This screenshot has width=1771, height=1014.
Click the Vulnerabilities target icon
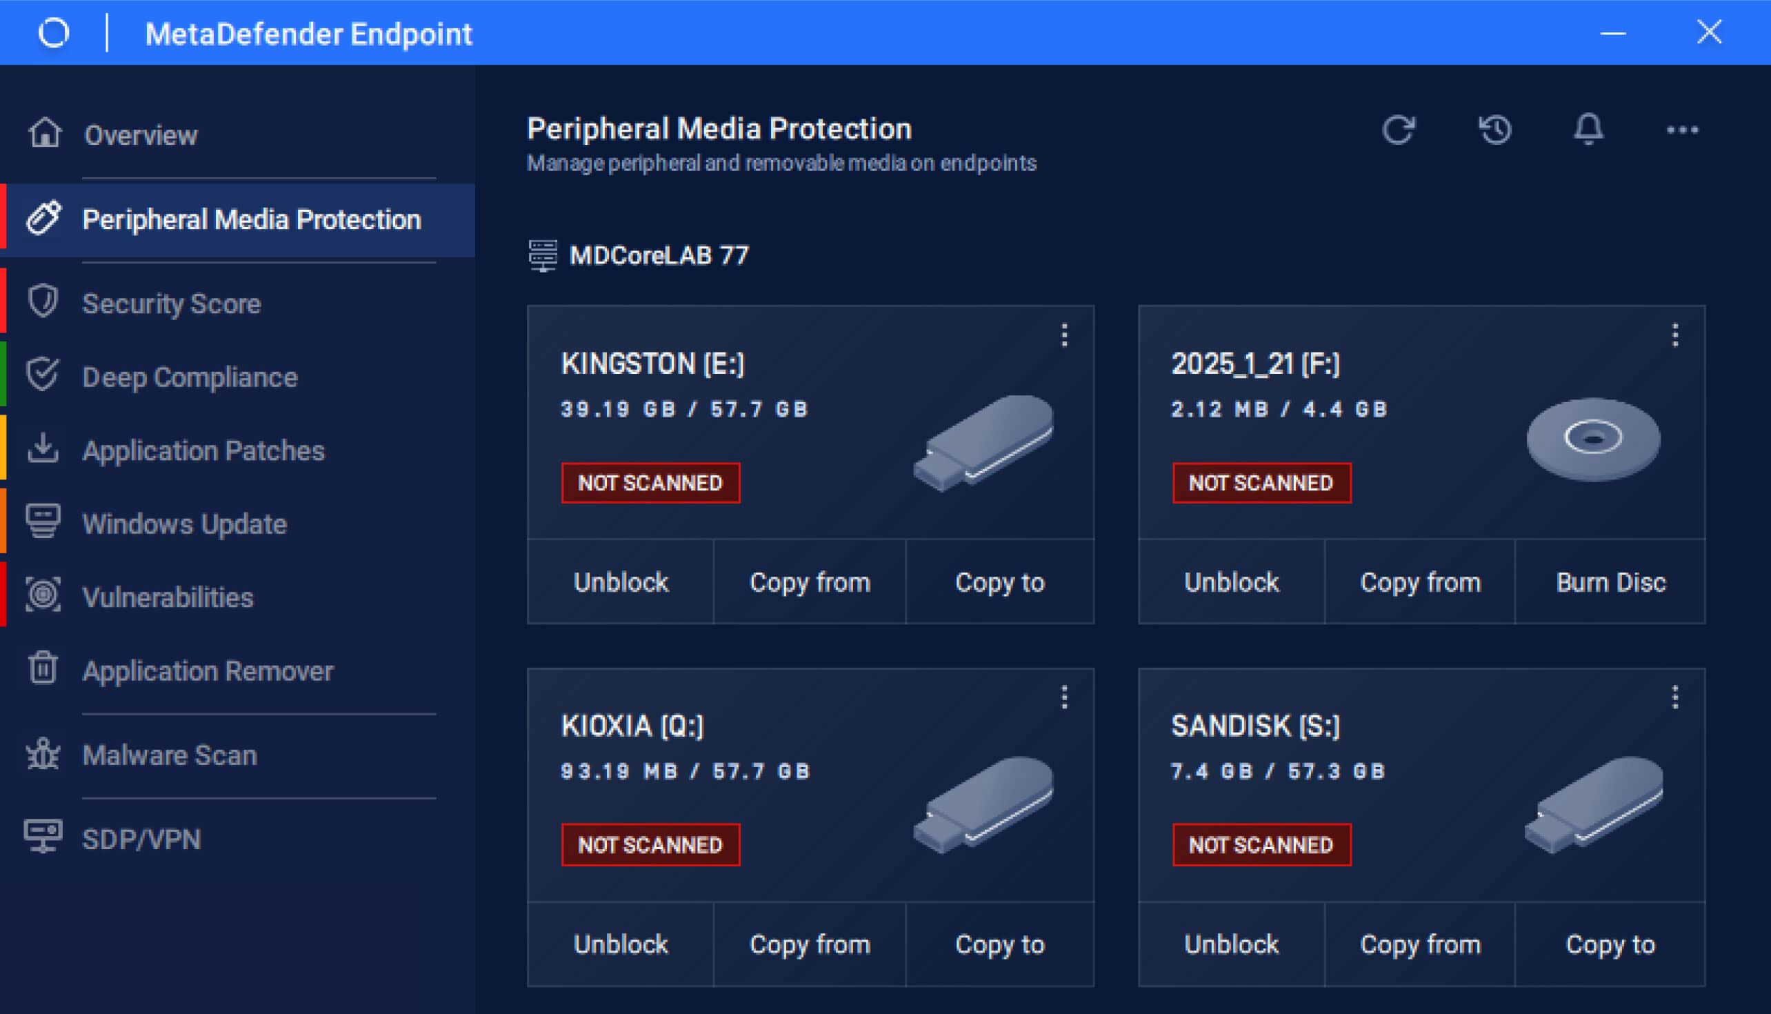point(43,596)
